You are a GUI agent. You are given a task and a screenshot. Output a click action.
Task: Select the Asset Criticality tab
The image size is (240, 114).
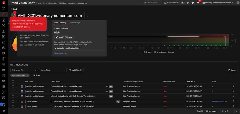tap(60, 23)
